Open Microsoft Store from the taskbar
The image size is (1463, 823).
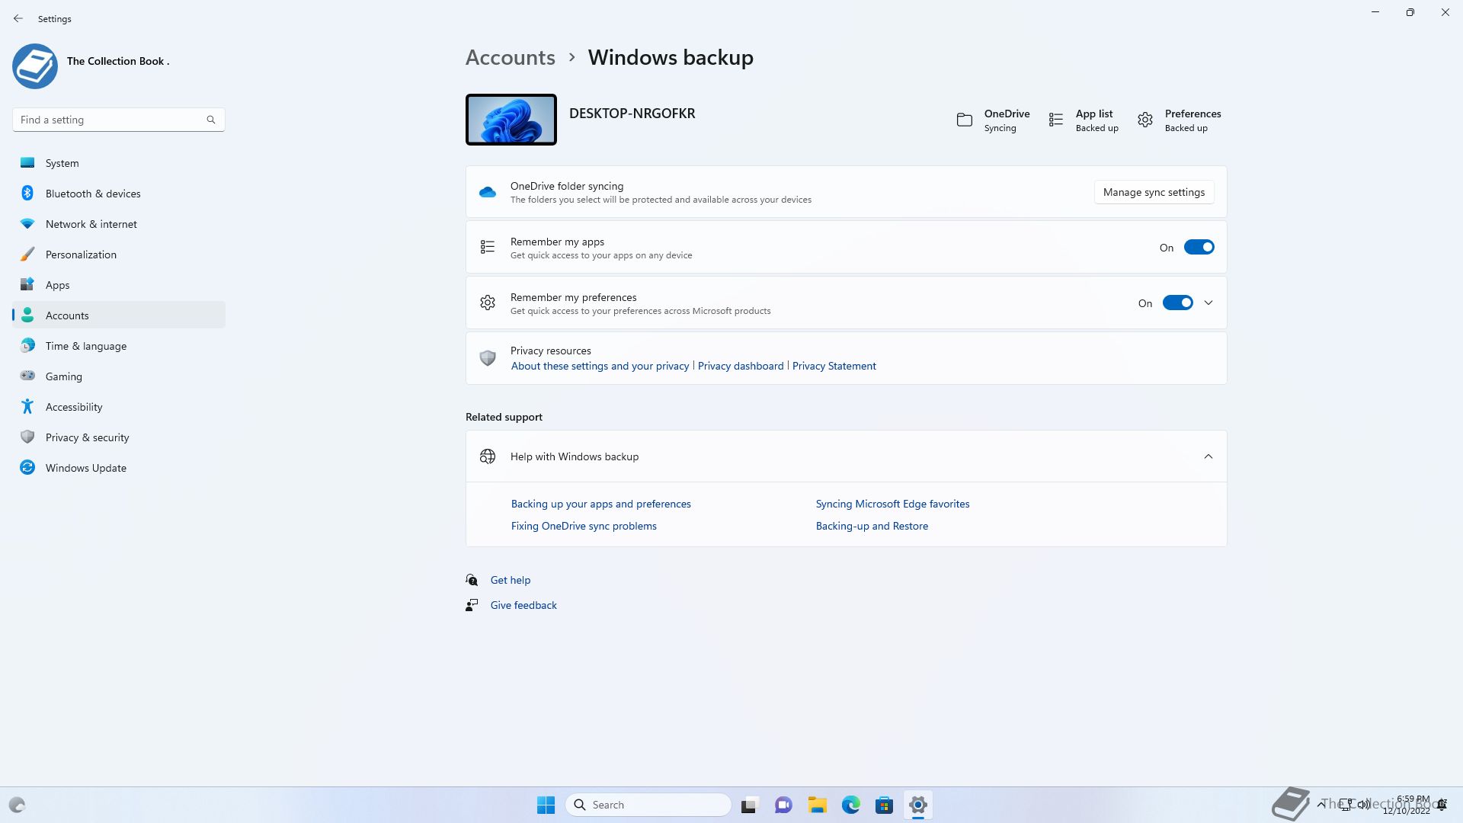pos(885,805)
